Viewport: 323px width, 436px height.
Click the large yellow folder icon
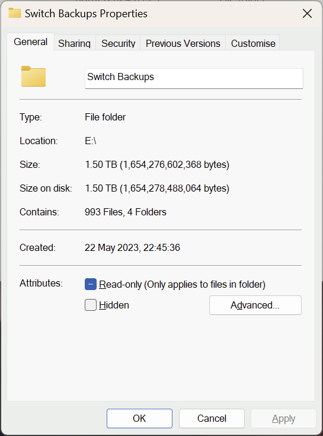[33, 76]
